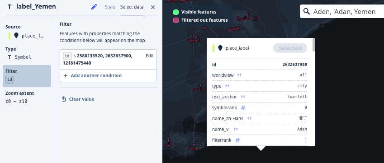The width and height of the screenshot is (384, 163).
Task: Click the green Visible features swatch
Action: coord(176,12)
